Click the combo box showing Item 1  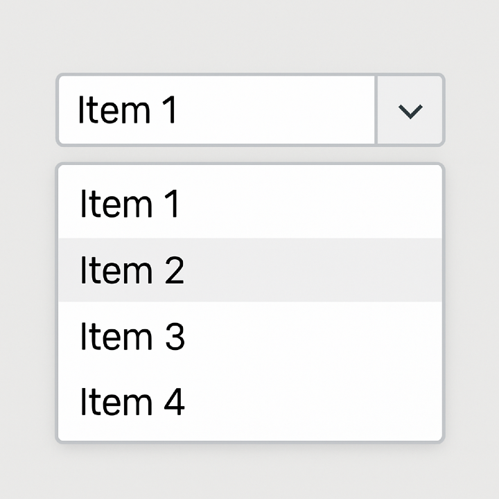pos(216,111)
